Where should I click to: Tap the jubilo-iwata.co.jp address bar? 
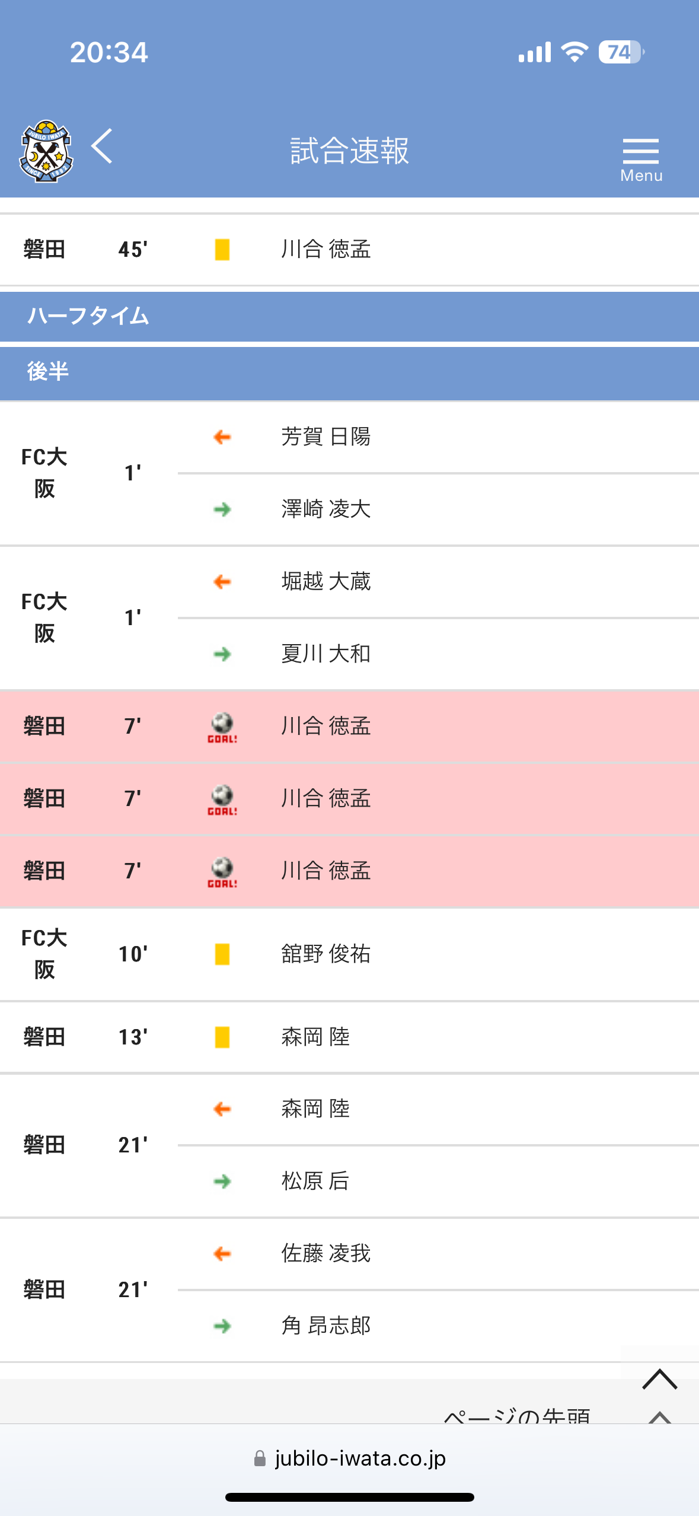[x=350, y=1458]
